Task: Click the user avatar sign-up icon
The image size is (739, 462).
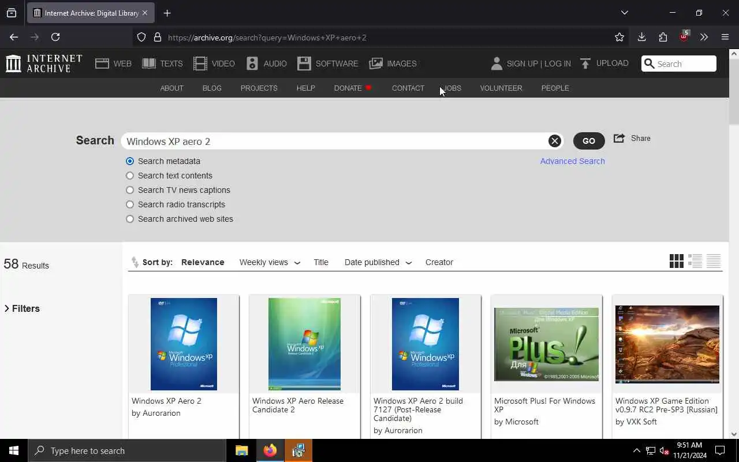Action: point(497,64)
